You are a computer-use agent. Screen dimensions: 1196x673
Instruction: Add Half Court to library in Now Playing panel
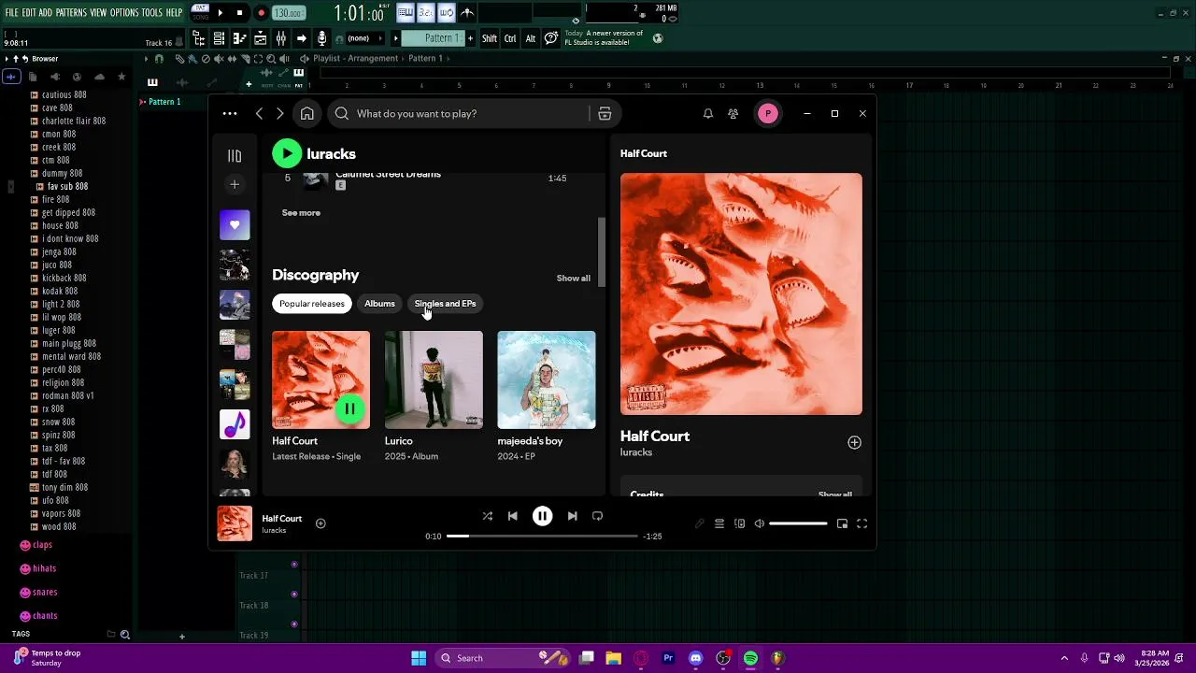[x=854, y=443]
